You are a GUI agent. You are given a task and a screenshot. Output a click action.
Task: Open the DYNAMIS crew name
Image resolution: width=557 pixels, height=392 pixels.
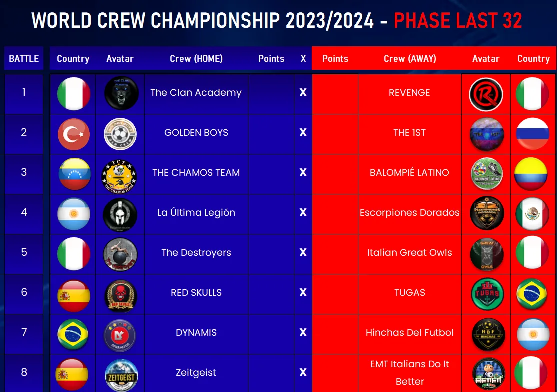pos(196,333)
